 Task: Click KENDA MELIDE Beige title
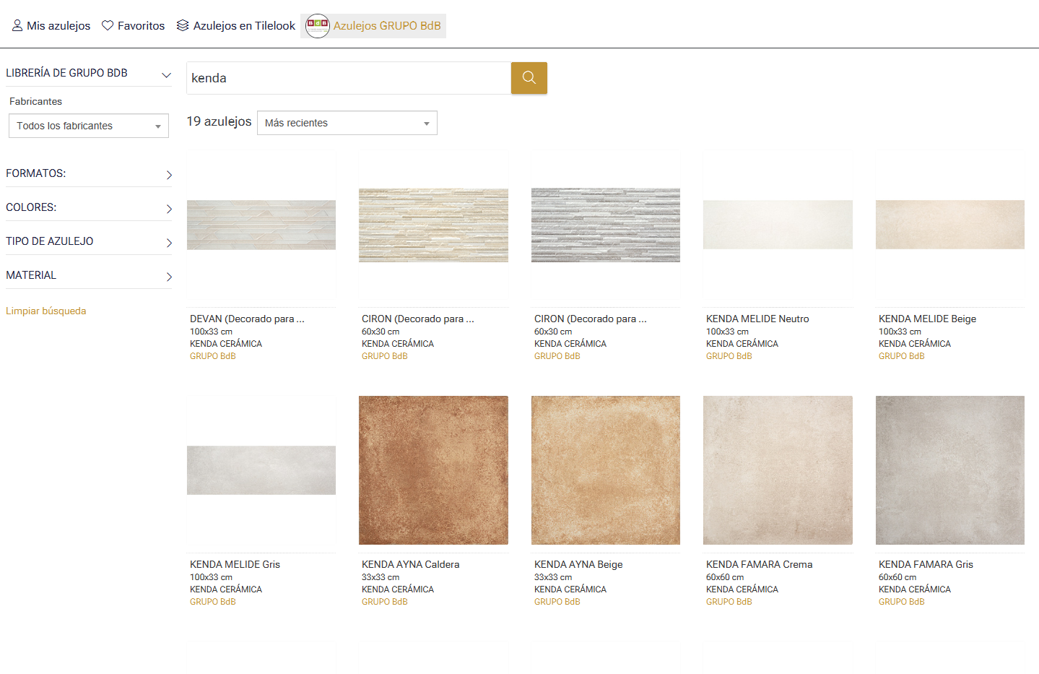point(927,319)
